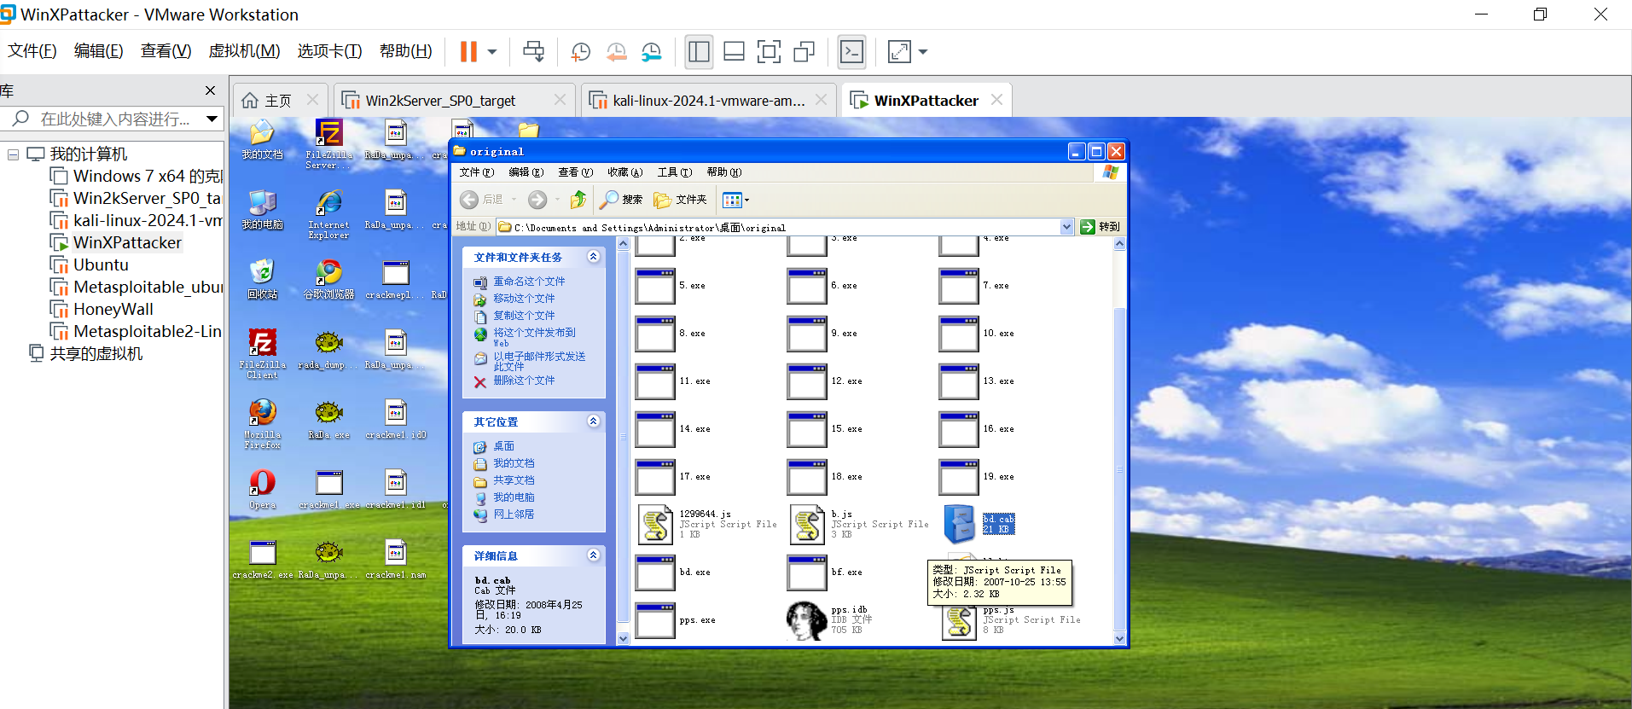Select the 回收站 recycle bin icon

pos(262,279)
